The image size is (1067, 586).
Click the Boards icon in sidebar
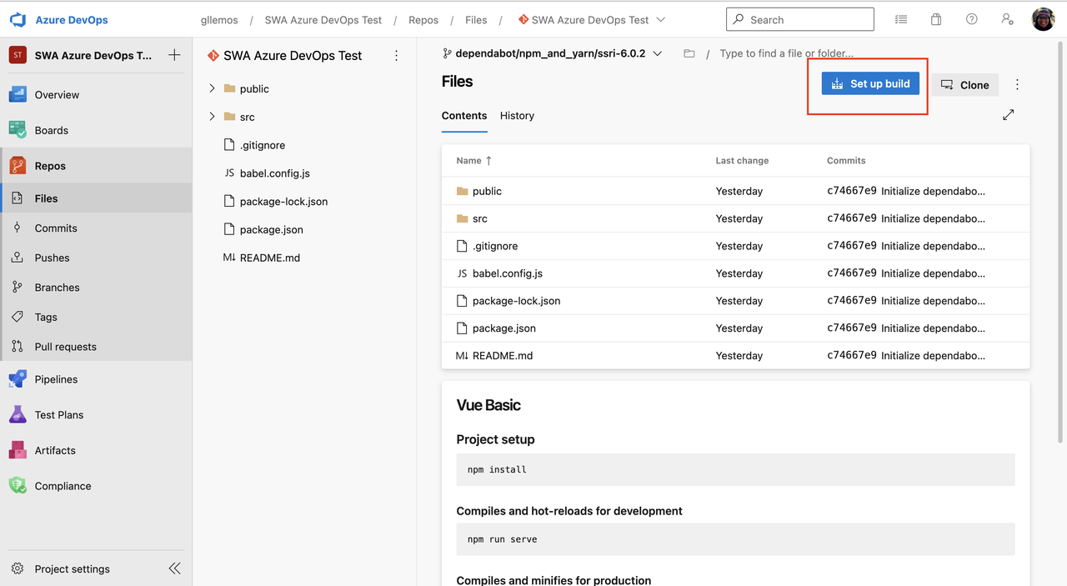coord(18,130)
